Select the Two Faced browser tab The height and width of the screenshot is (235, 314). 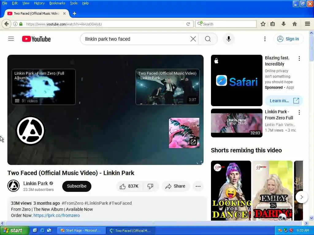point(37,13)
